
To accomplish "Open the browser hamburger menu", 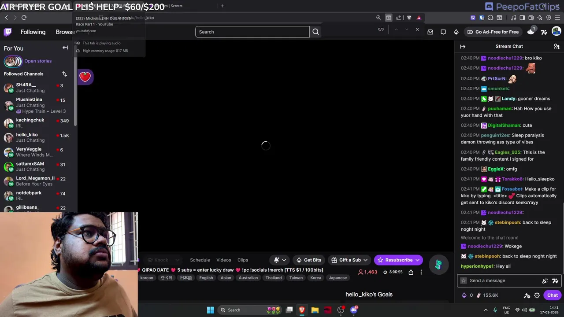I will [557, 18].
